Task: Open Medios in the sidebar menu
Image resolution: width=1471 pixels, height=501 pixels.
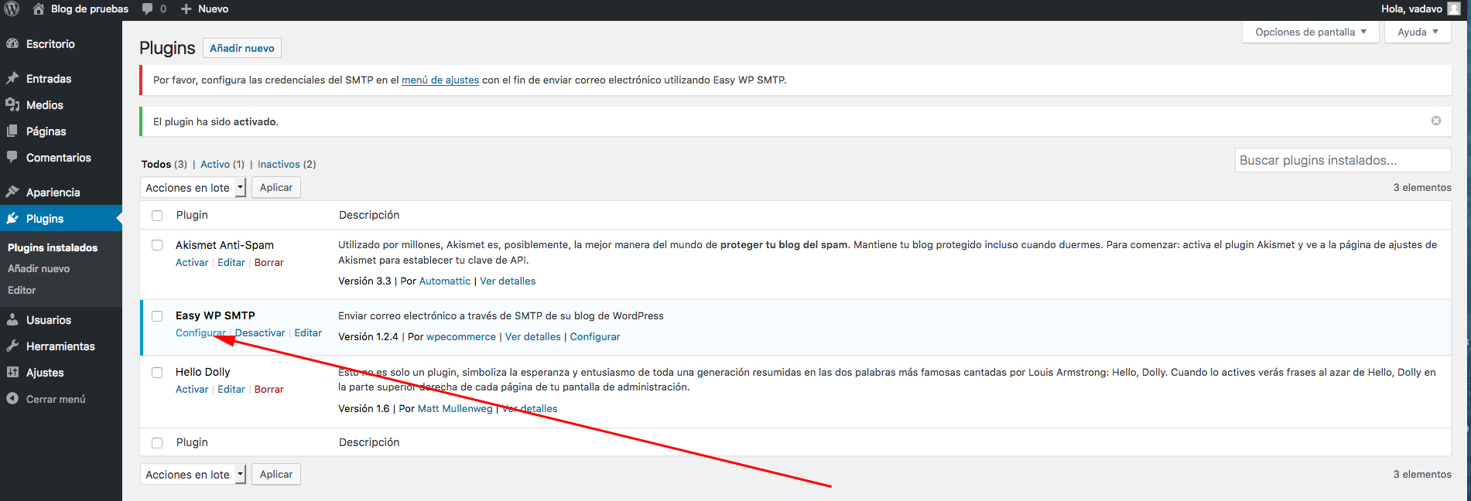Action: 45,105
